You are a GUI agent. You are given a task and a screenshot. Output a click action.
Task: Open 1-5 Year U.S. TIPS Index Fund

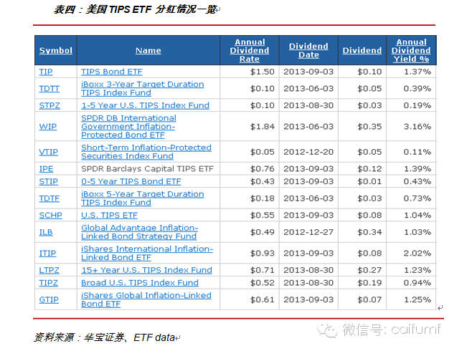(x=145, y=105)
